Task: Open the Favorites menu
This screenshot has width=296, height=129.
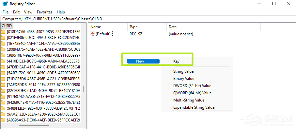Action: click(x=45, y=12)
